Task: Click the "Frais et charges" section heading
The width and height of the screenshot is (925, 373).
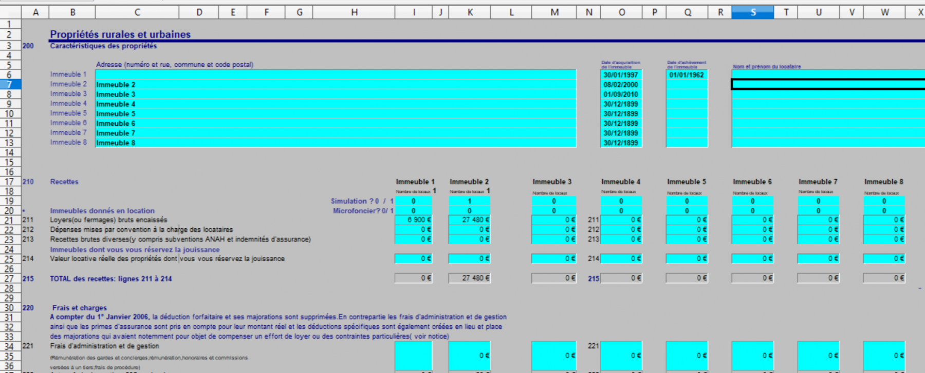Action: [80, 308]
